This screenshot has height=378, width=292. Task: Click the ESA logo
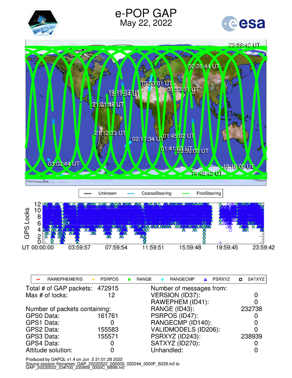coord(244,24)
